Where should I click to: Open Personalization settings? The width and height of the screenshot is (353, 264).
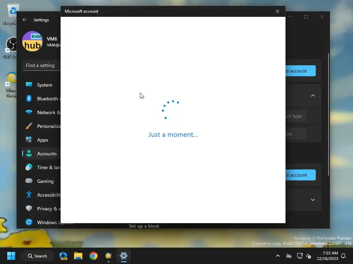(41, 126)
